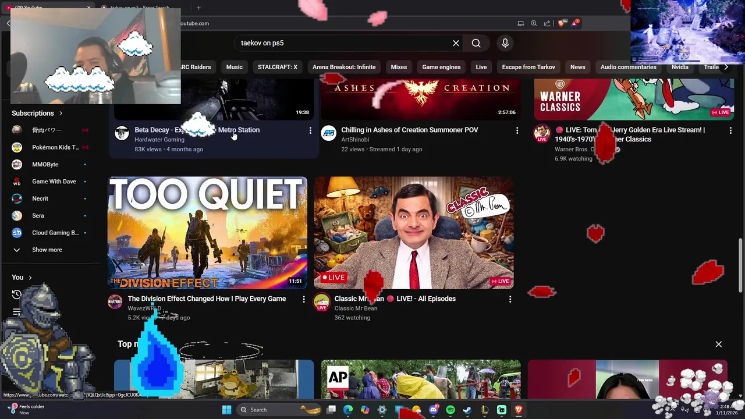Play TOO QUIET Division Effect thumbnail
This screenshot has width=745, height=419.
tap(207, 233)
